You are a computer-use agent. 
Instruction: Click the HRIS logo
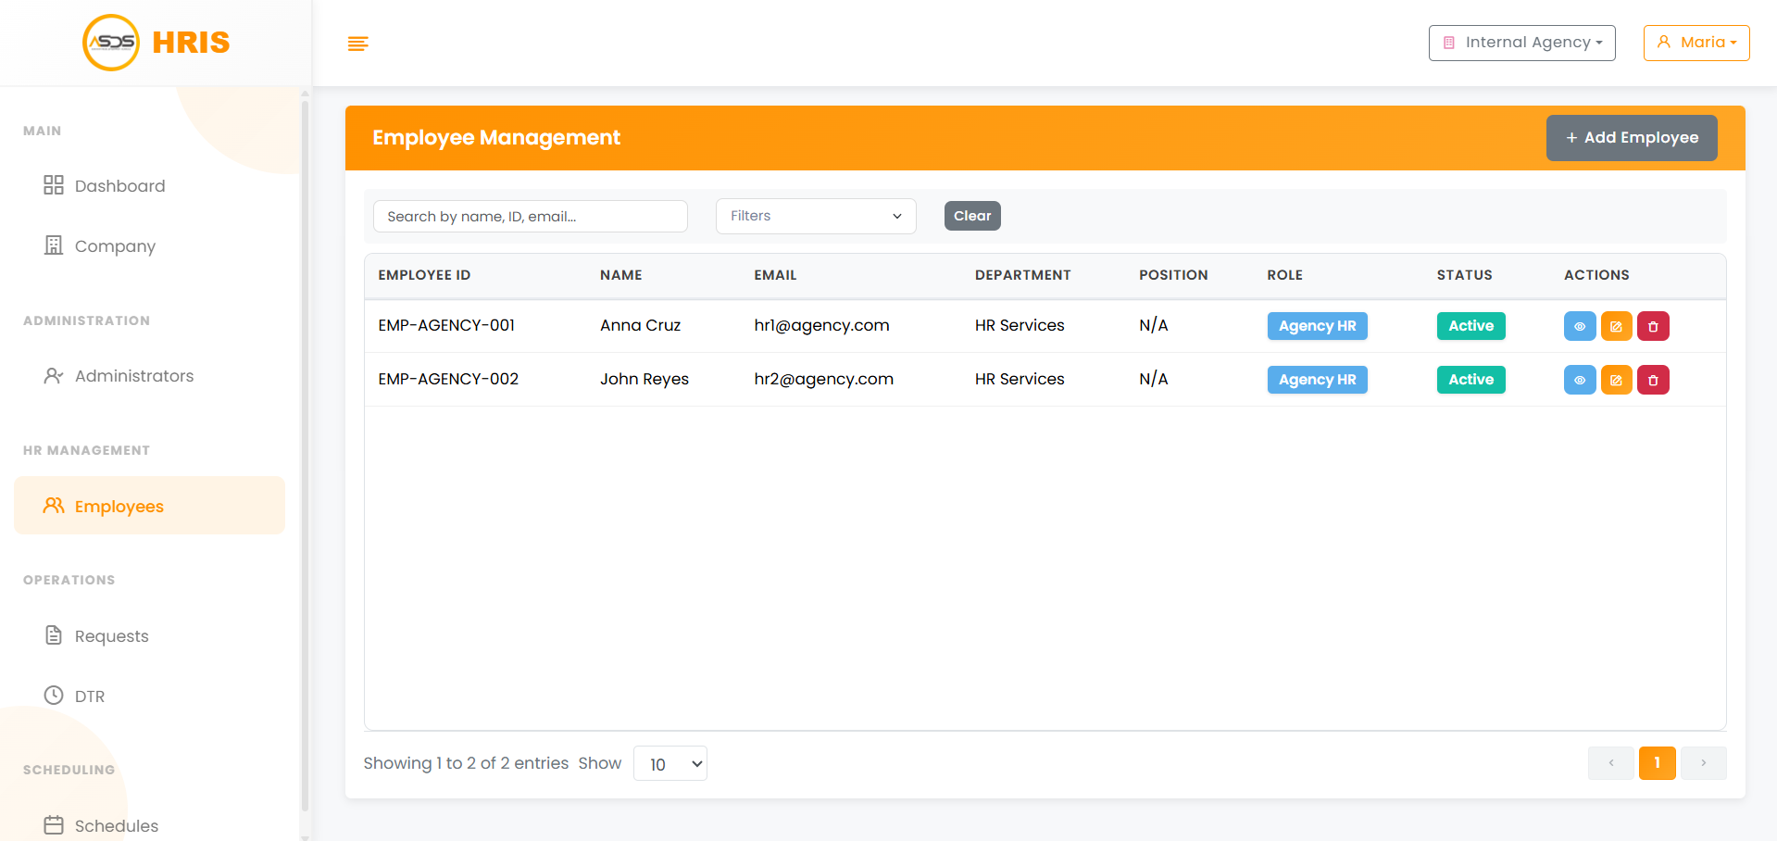click(x=156, y=43)
